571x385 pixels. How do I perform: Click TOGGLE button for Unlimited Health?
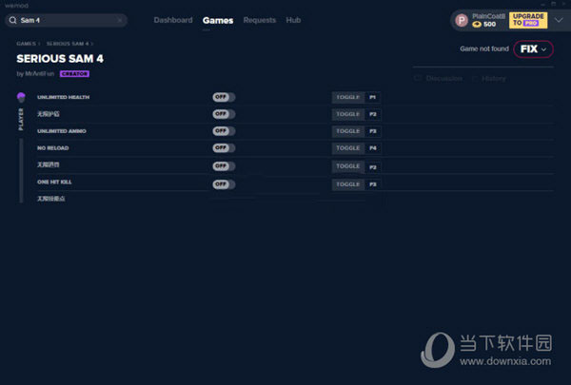pos(347,97)
